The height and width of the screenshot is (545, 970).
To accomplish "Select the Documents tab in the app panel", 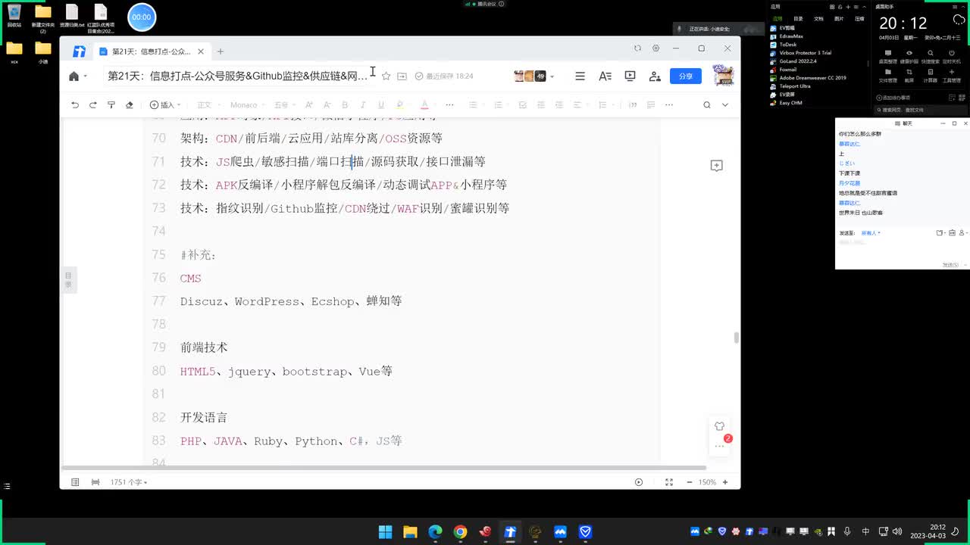I will (x=818, y=18).
